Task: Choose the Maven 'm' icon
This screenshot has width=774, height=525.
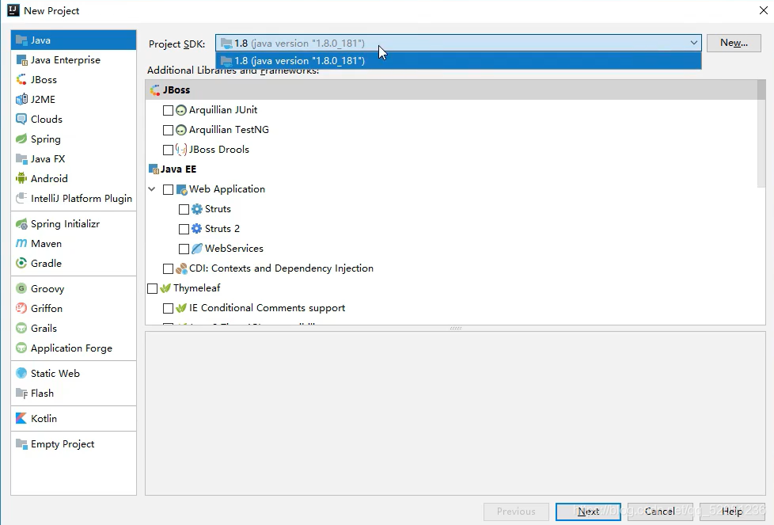Action: pyautogui.click(x=21, y=243)
